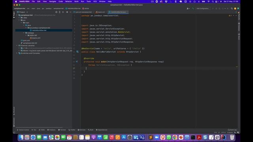
Task: Toggle Version Control tool window
Action: [x=23, y=130]
